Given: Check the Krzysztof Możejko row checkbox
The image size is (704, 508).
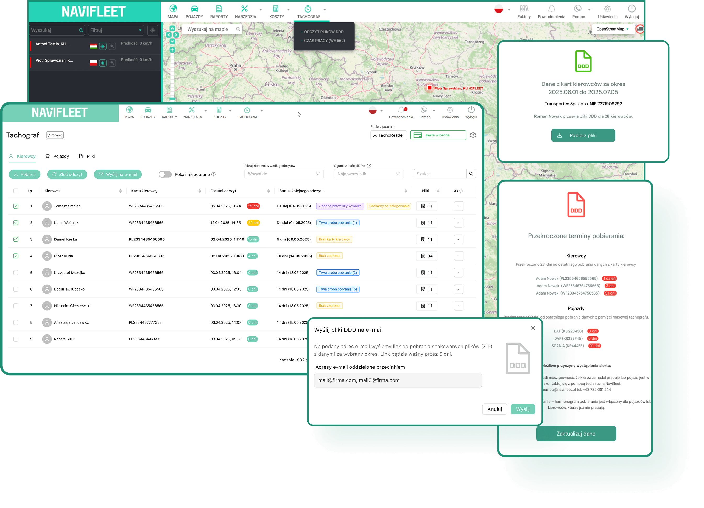Looking at the screenshot, I should pos(16,273).
